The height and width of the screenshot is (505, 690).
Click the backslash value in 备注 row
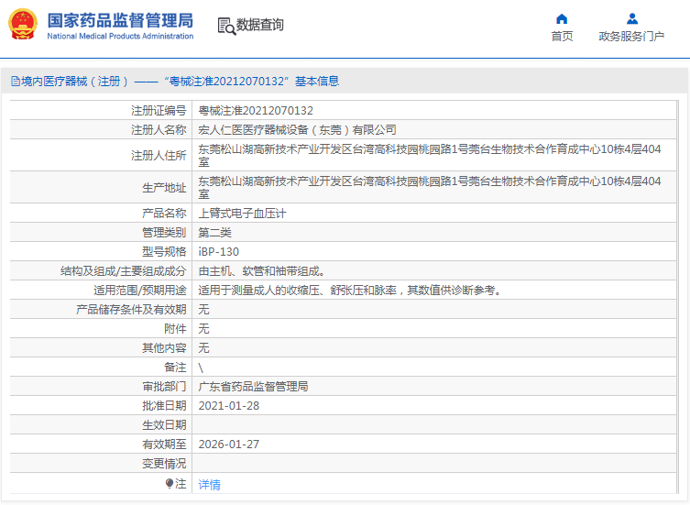pos(201,368)
